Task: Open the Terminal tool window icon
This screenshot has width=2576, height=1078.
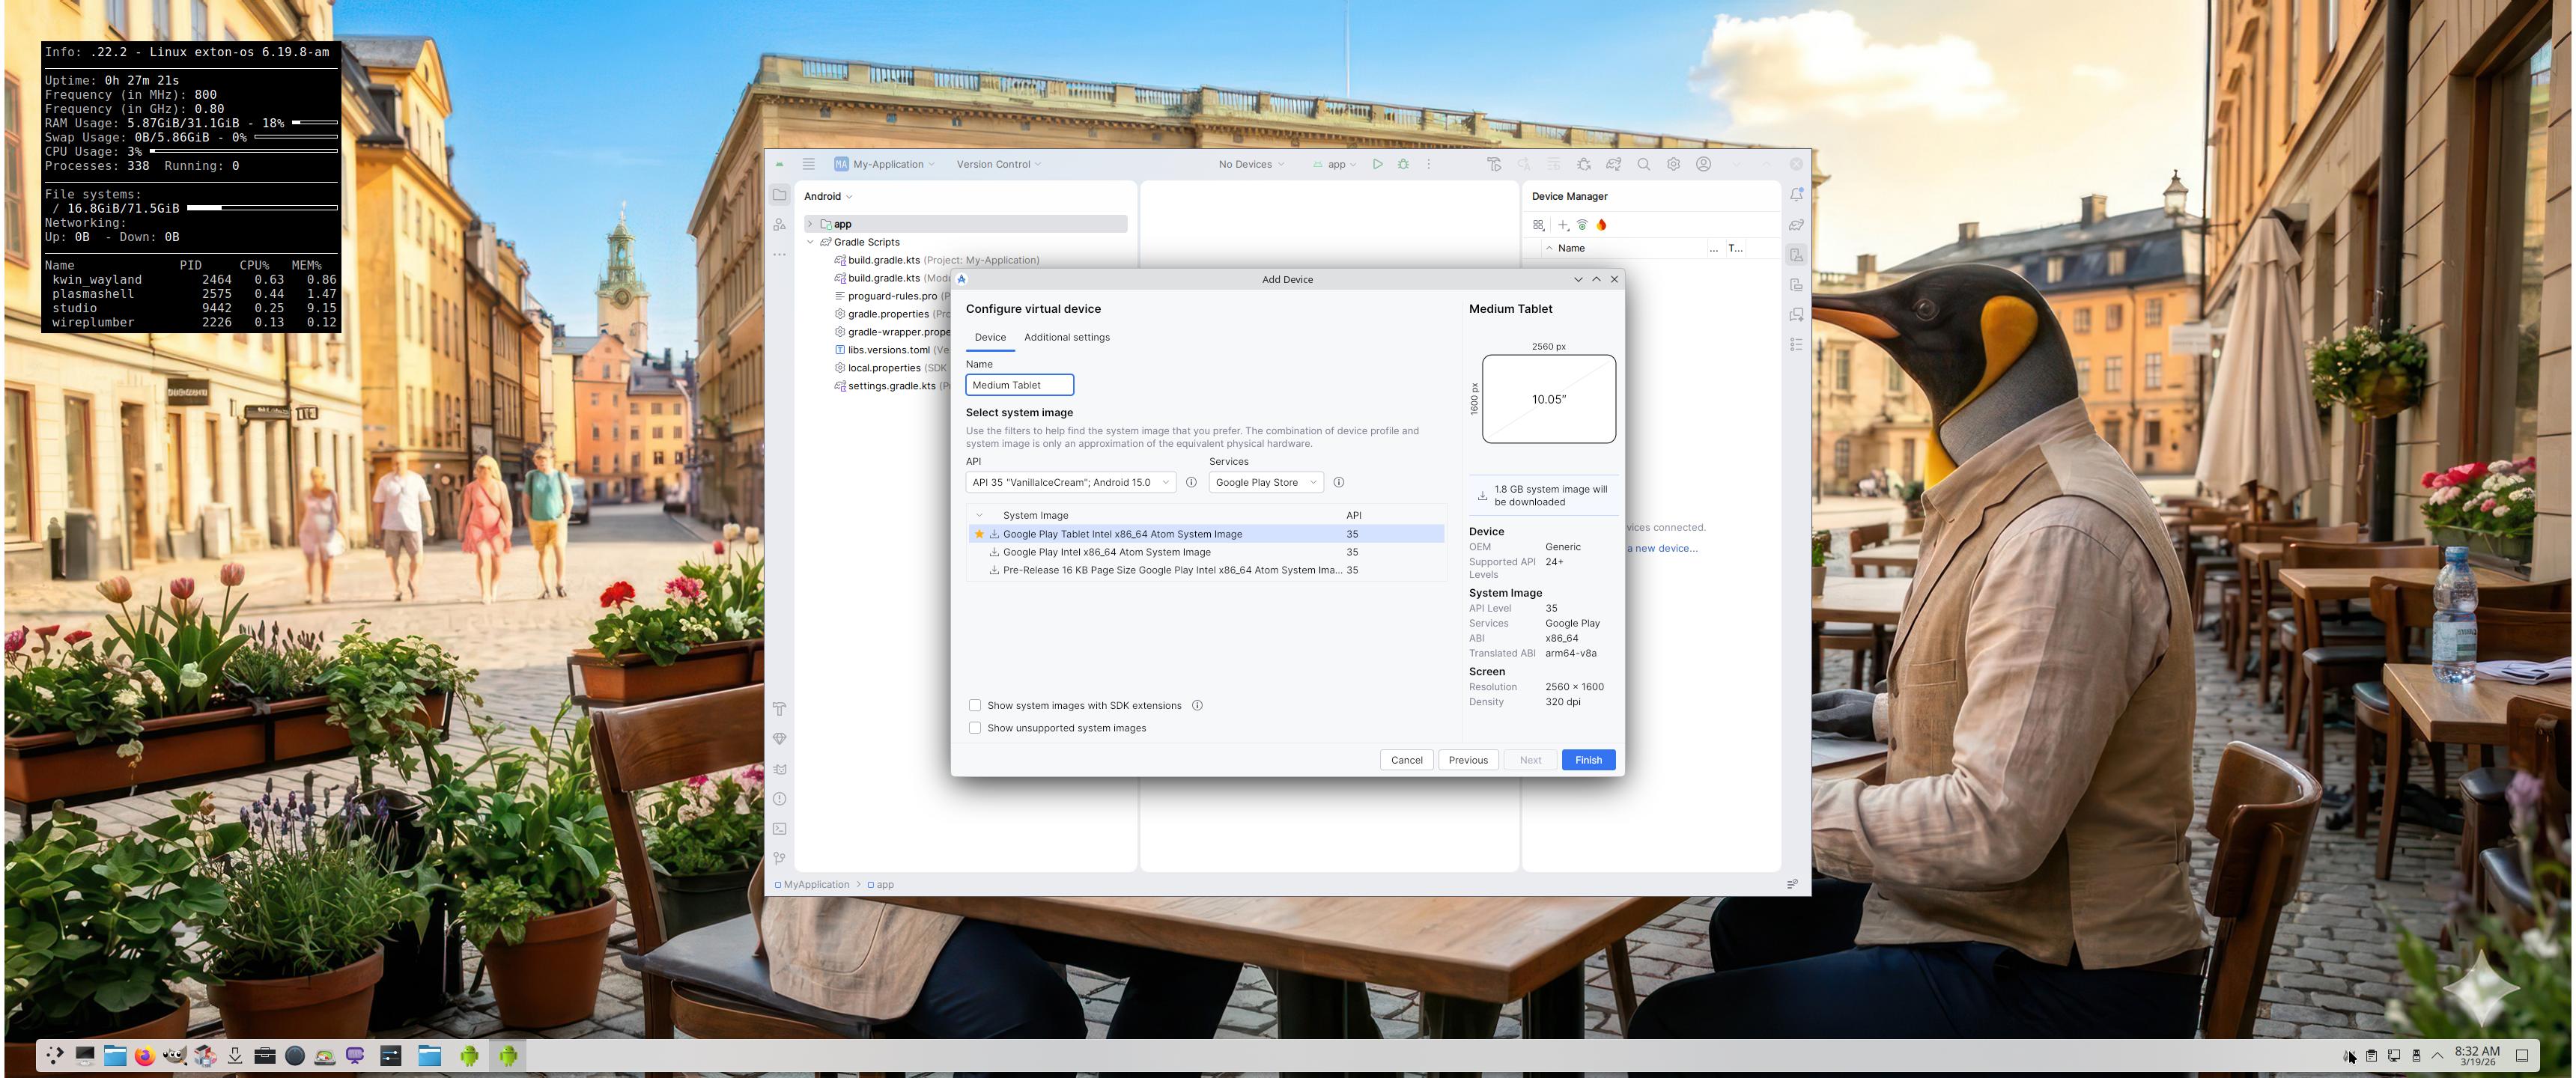Action: (779, 829)
